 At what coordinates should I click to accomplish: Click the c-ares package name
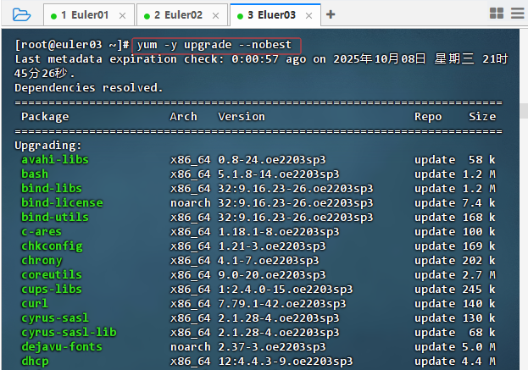[x=42, y=232]
